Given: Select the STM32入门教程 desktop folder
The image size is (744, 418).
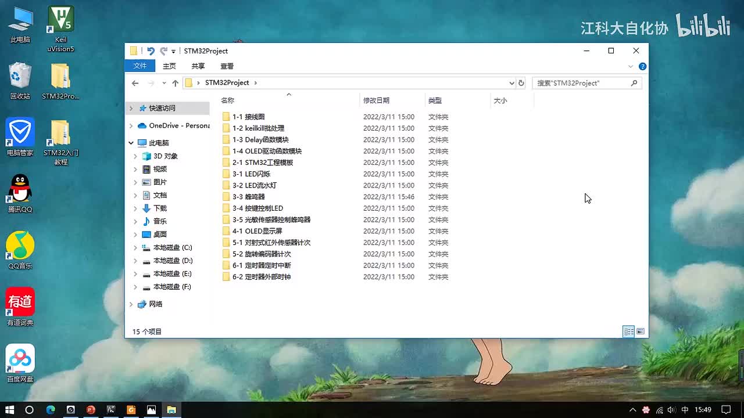Looking at the screenshot, I should pyautogui.click(x=60, y=142).
